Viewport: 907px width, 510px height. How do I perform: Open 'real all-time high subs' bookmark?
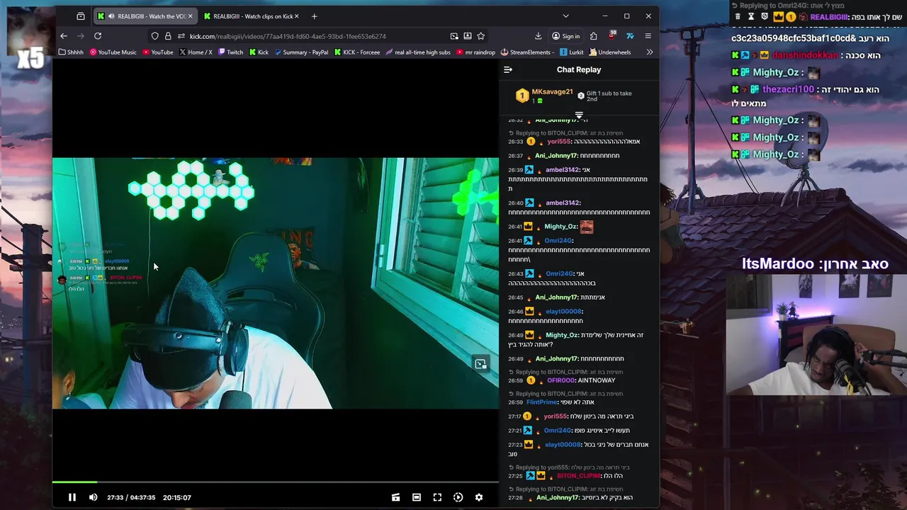[418, 52]
